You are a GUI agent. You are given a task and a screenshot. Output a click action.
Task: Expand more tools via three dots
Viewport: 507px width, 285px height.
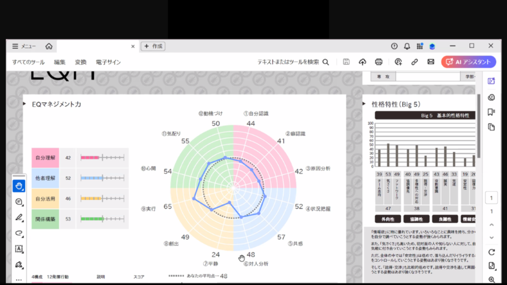[x=19, y=280]
